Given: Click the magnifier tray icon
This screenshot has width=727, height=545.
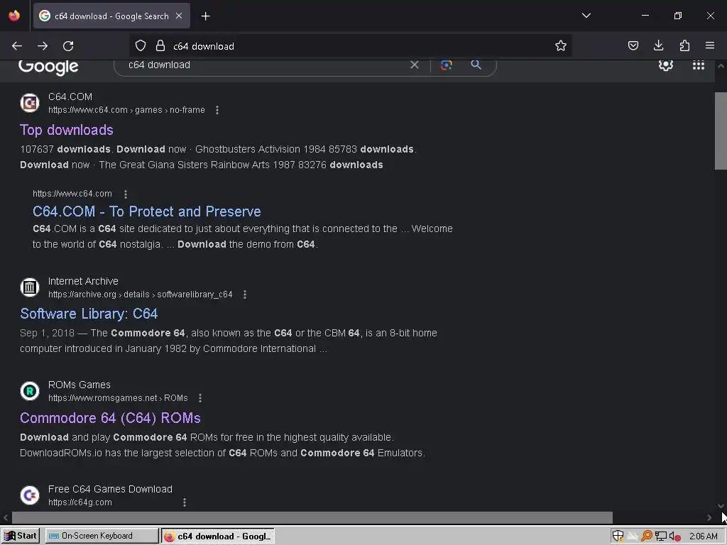Looking at the screenshot, I should [x=646, y=536].
